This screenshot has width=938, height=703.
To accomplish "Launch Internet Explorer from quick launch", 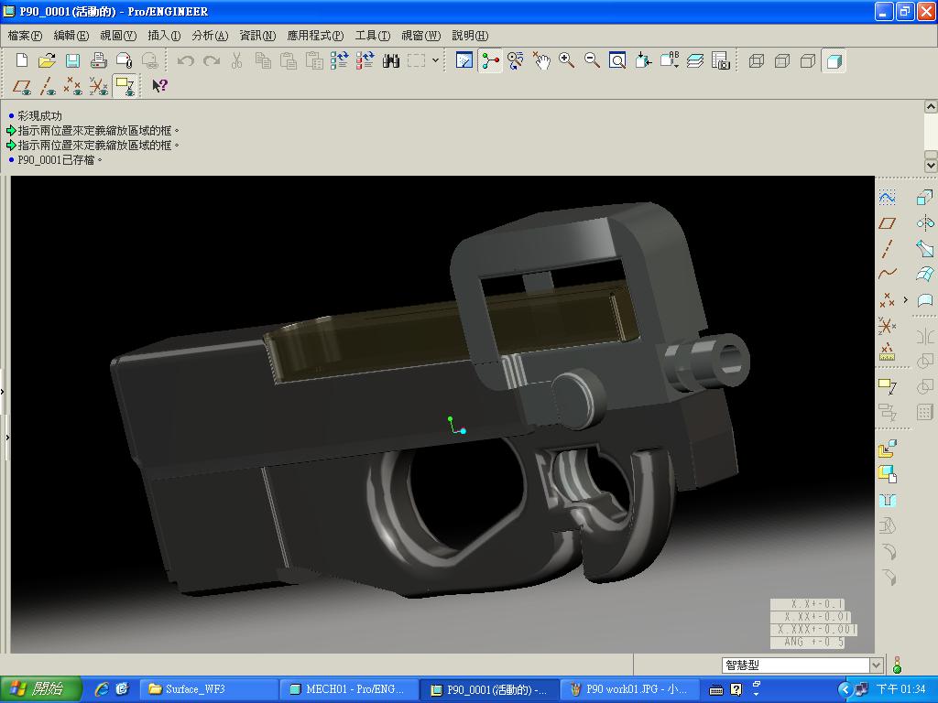I will (103, 689).
